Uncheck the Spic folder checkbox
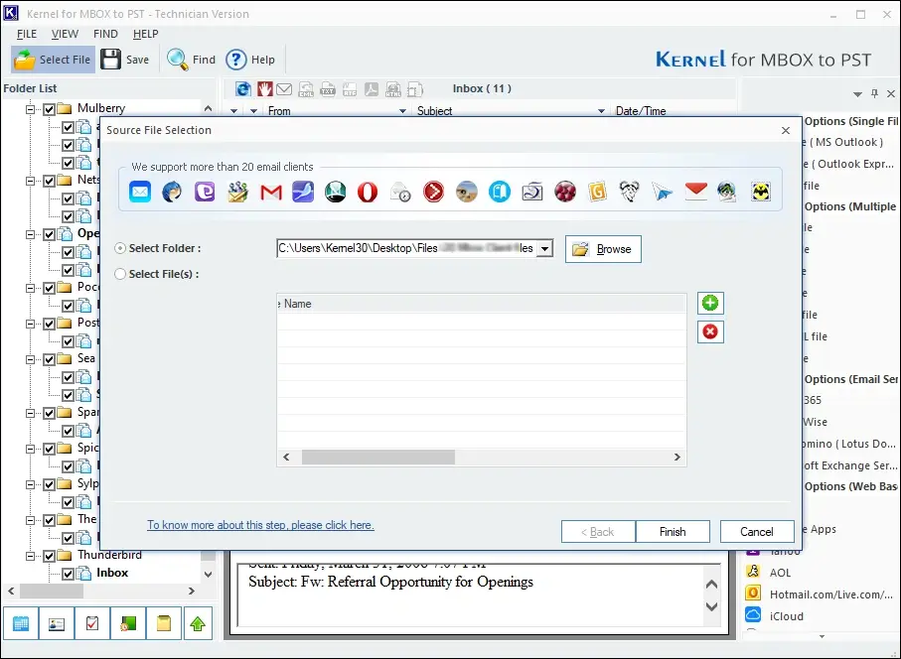Screen dimensions: 901x659 [49, 449]
